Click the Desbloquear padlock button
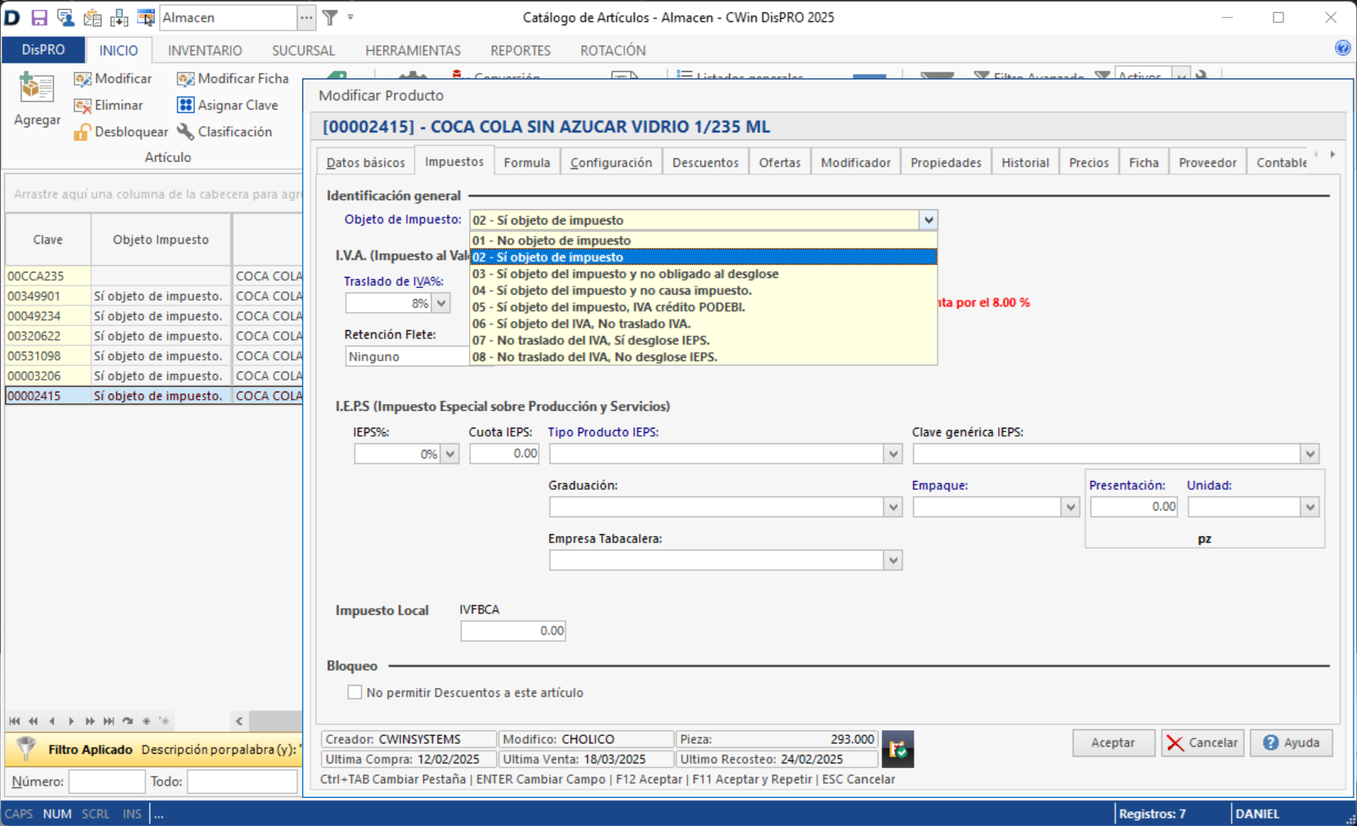Screen dimensions: 1357x826 pos(121,132)
